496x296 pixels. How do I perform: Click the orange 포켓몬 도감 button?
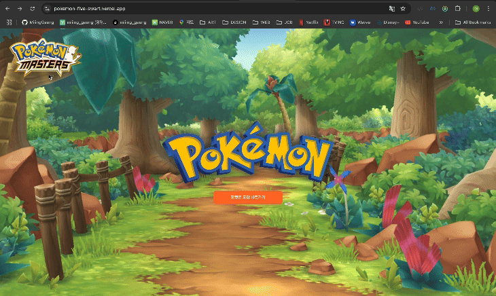click(x=248, y=197)
